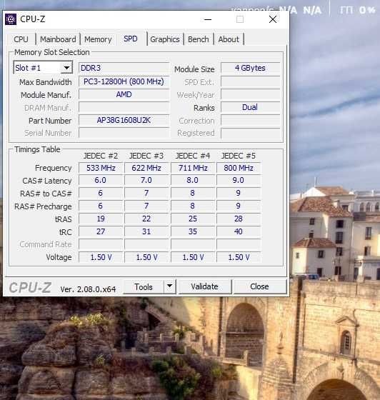Screen dimensions: 380x400
Task: Click tRAS value 22
Action: 146,219
